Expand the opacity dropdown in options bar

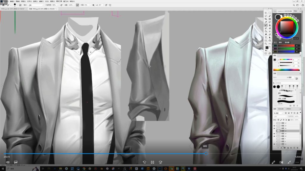point(58,5)
